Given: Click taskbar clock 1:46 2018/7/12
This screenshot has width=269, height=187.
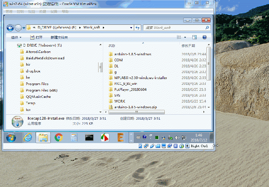Looking at the screenshot, I should click(199, 138).
